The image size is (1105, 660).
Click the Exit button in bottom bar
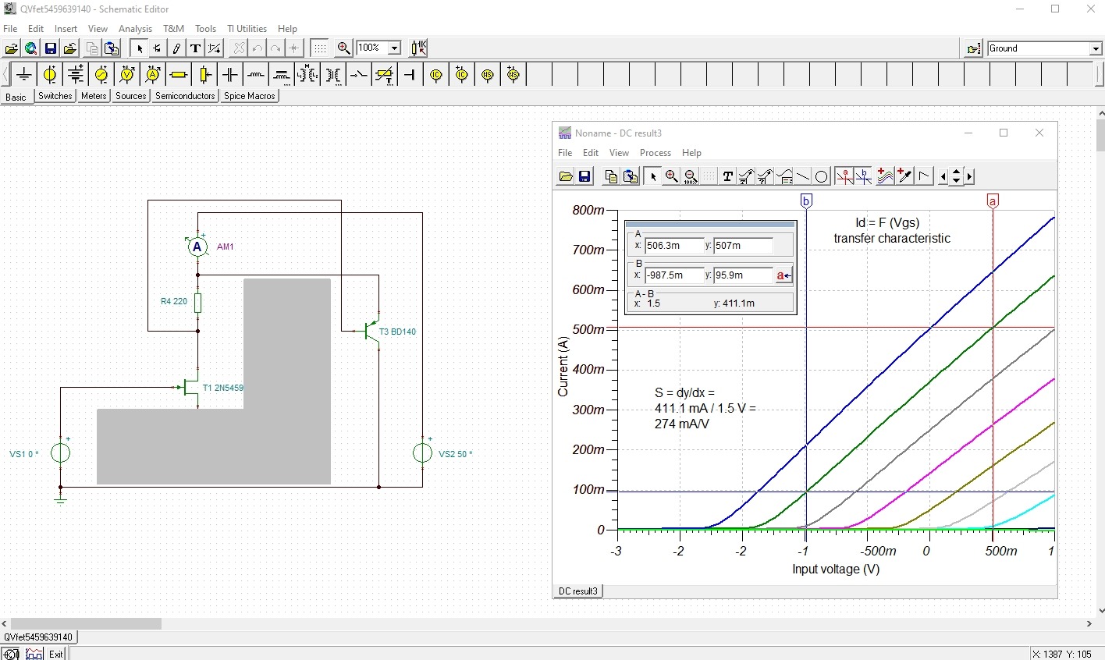tap(56, 654)
